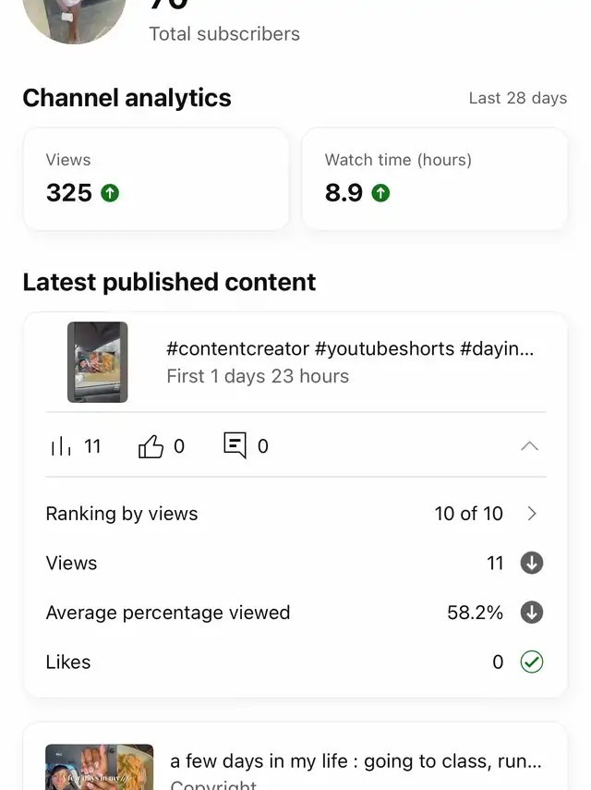This screenshot has width=591, height=790.
Task: Tap down arrow beside 58.2% viewed
Action: click(532, 613)
